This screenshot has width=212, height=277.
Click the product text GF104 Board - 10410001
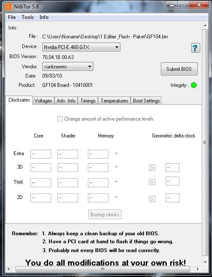point(68,85)
